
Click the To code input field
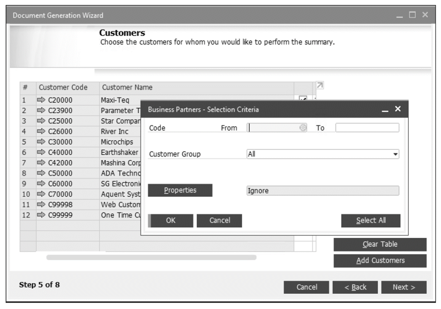point(367,127)
